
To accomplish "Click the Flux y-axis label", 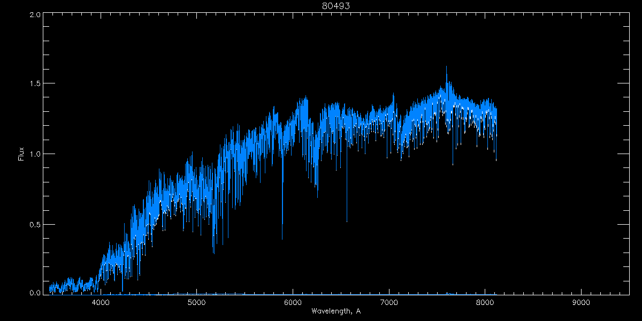I will (21, 154).
